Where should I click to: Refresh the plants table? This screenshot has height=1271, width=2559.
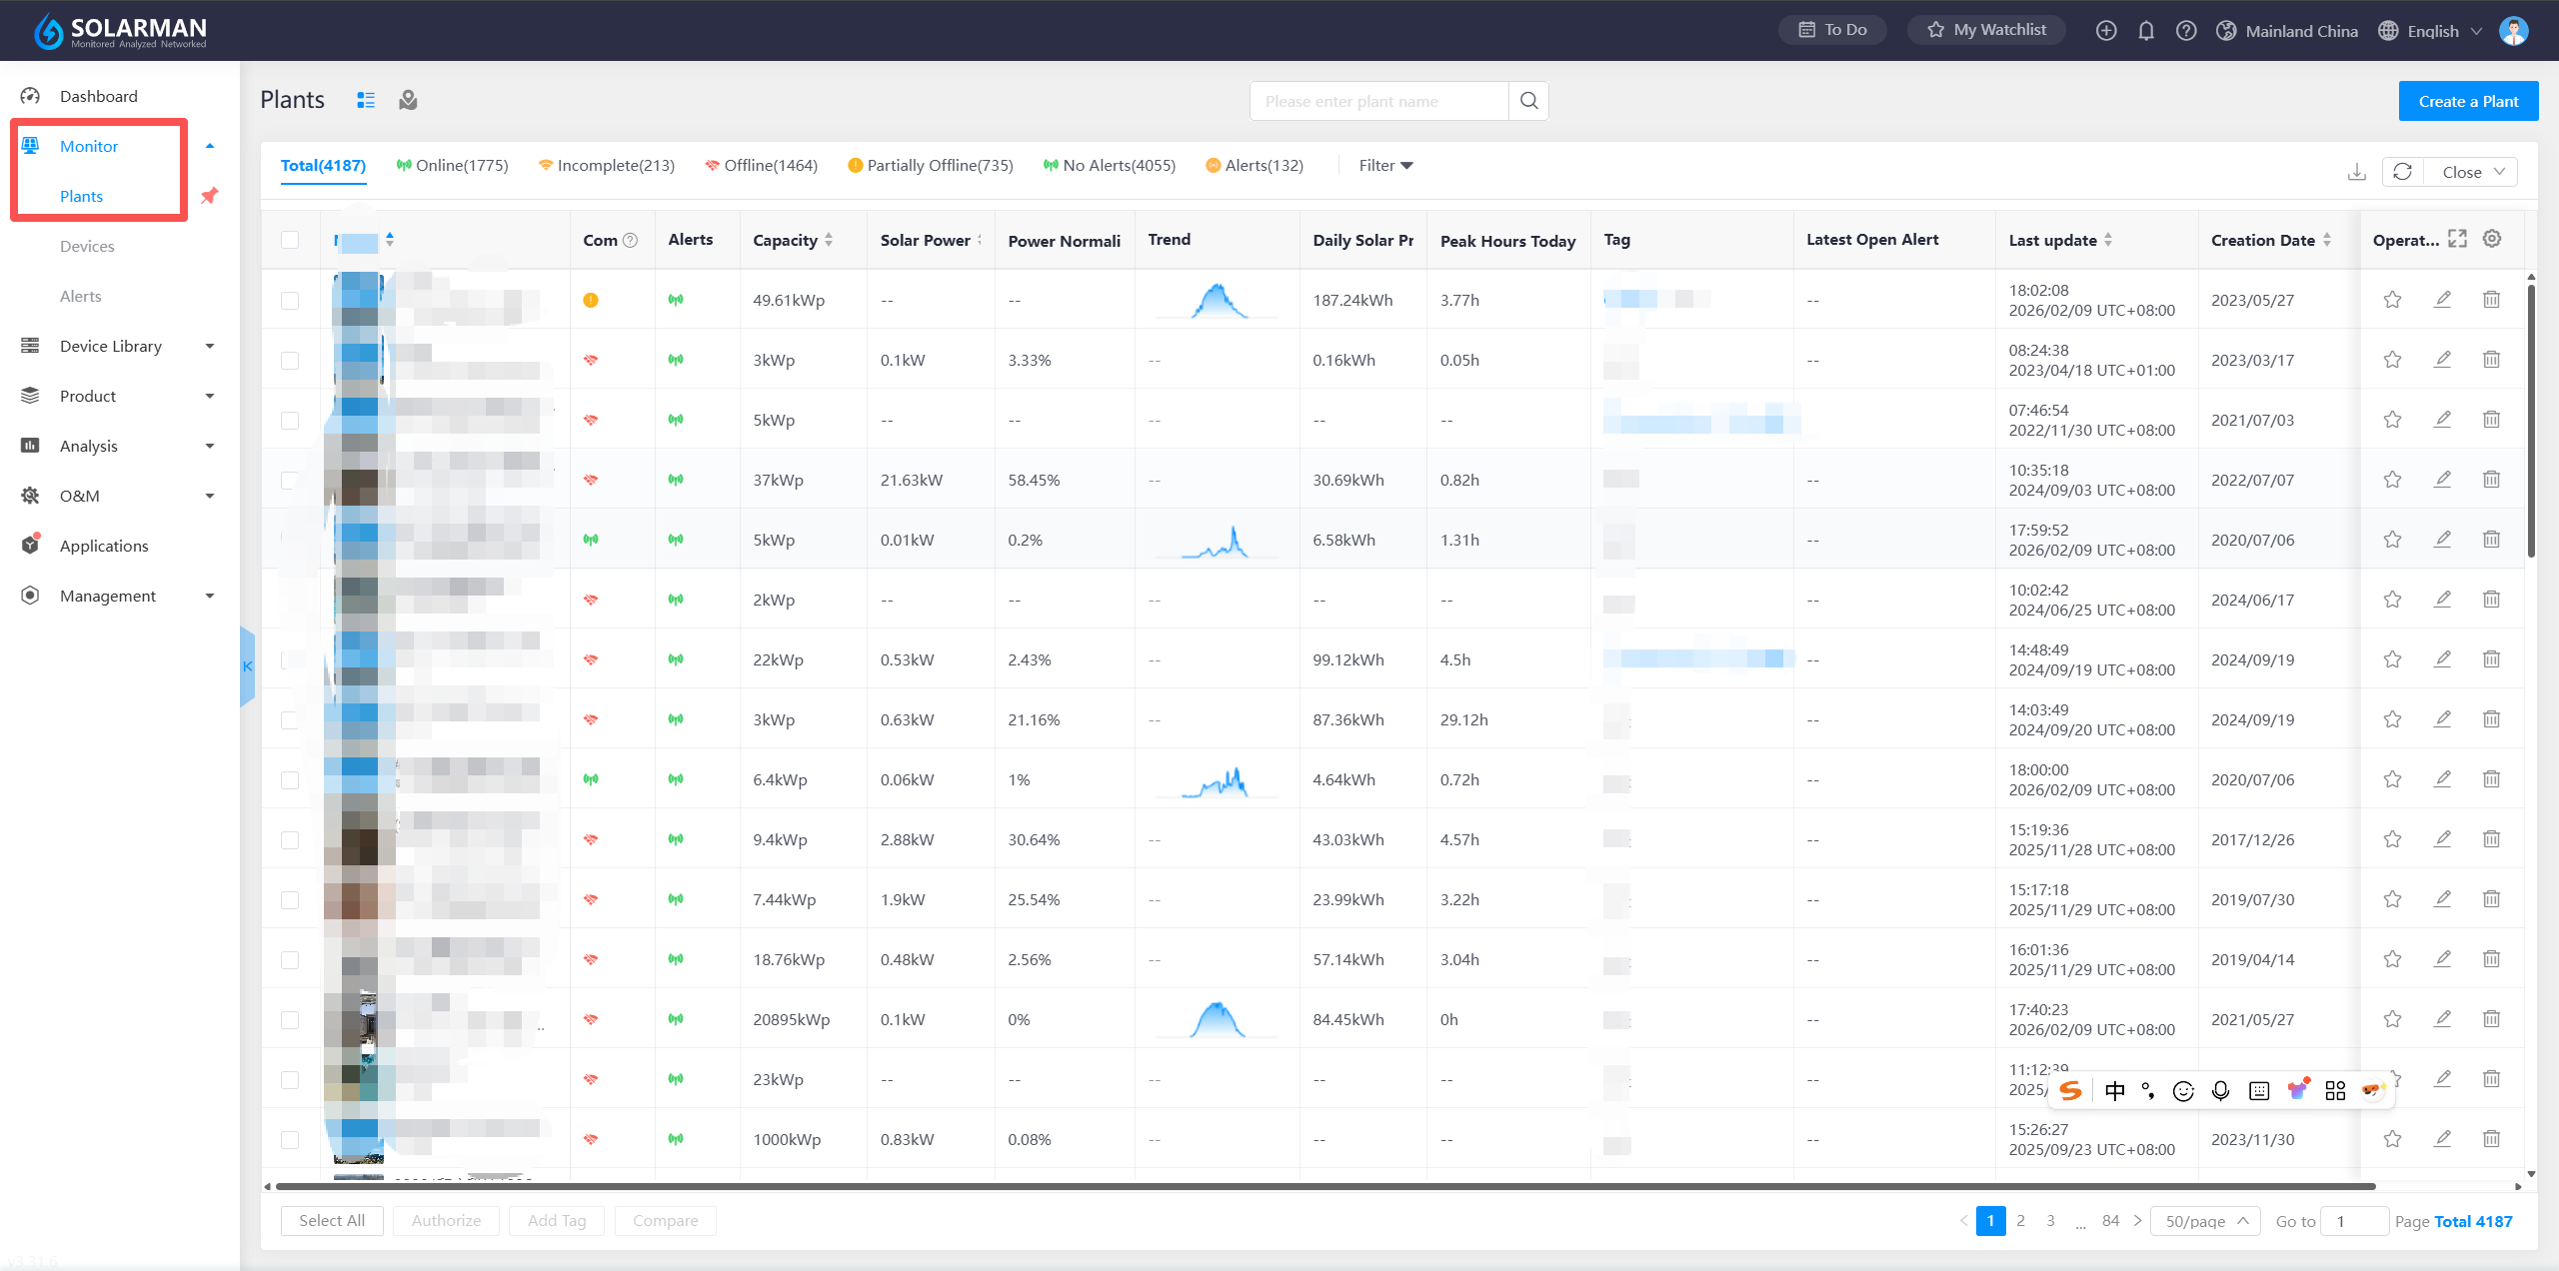(x=2403, y=172)
